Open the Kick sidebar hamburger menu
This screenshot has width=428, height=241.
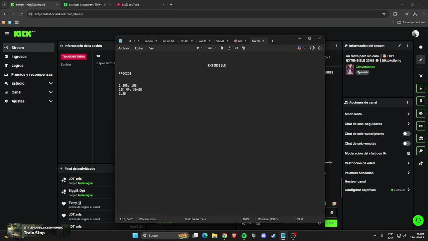7,34
